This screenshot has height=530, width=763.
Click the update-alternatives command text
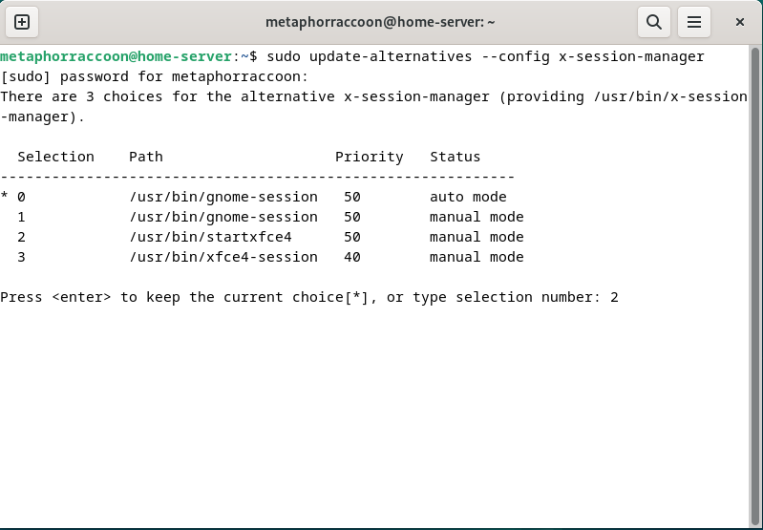click(391, 56)
